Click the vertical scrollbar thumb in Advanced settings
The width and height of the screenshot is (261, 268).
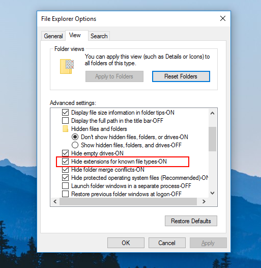pos(212,139)
